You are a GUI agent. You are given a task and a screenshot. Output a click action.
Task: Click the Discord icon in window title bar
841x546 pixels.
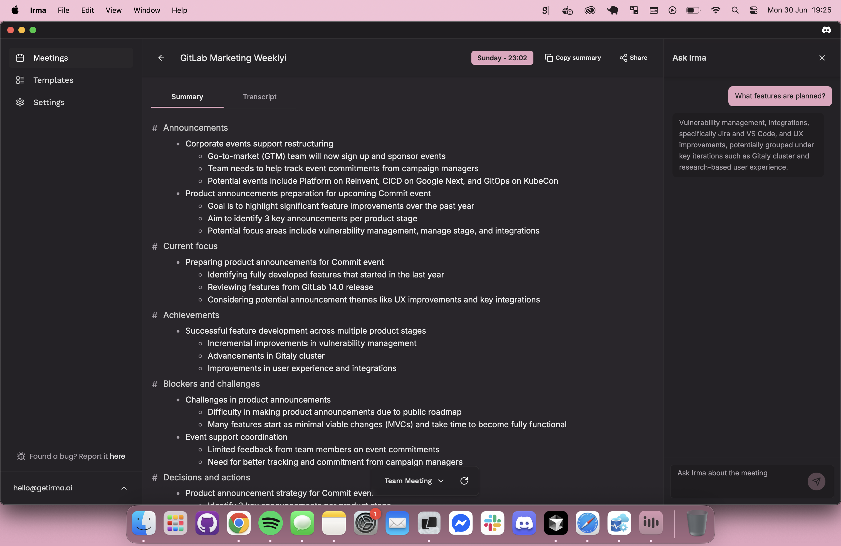click(826, 30)
